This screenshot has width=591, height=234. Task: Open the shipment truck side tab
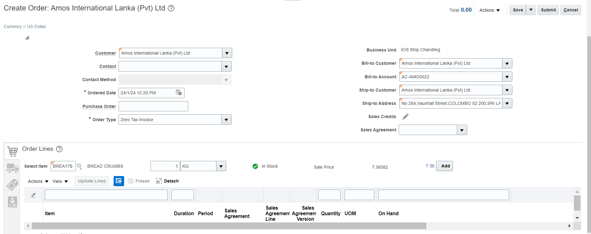pyautogui.click(x=12, y=168)
